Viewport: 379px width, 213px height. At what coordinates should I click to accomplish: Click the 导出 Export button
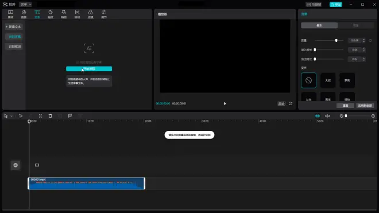tap(336, 5)
